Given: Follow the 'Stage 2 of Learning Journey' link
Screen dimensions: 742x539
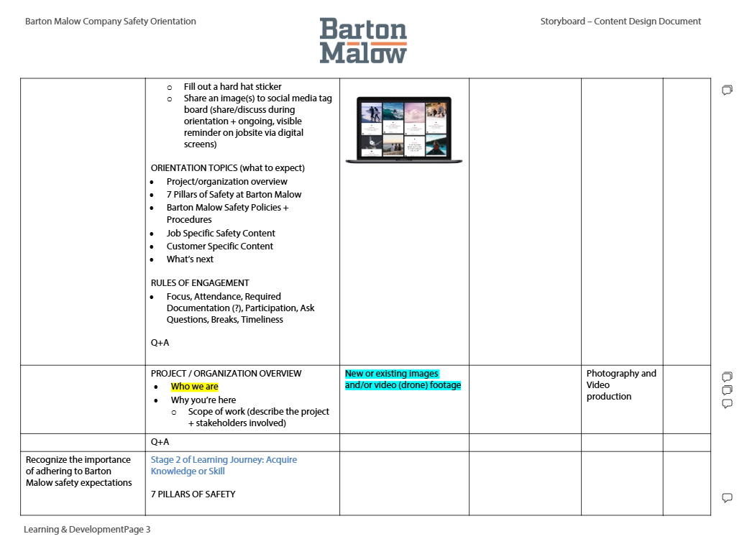Looking at the screenshot, I should pos(224,465).
